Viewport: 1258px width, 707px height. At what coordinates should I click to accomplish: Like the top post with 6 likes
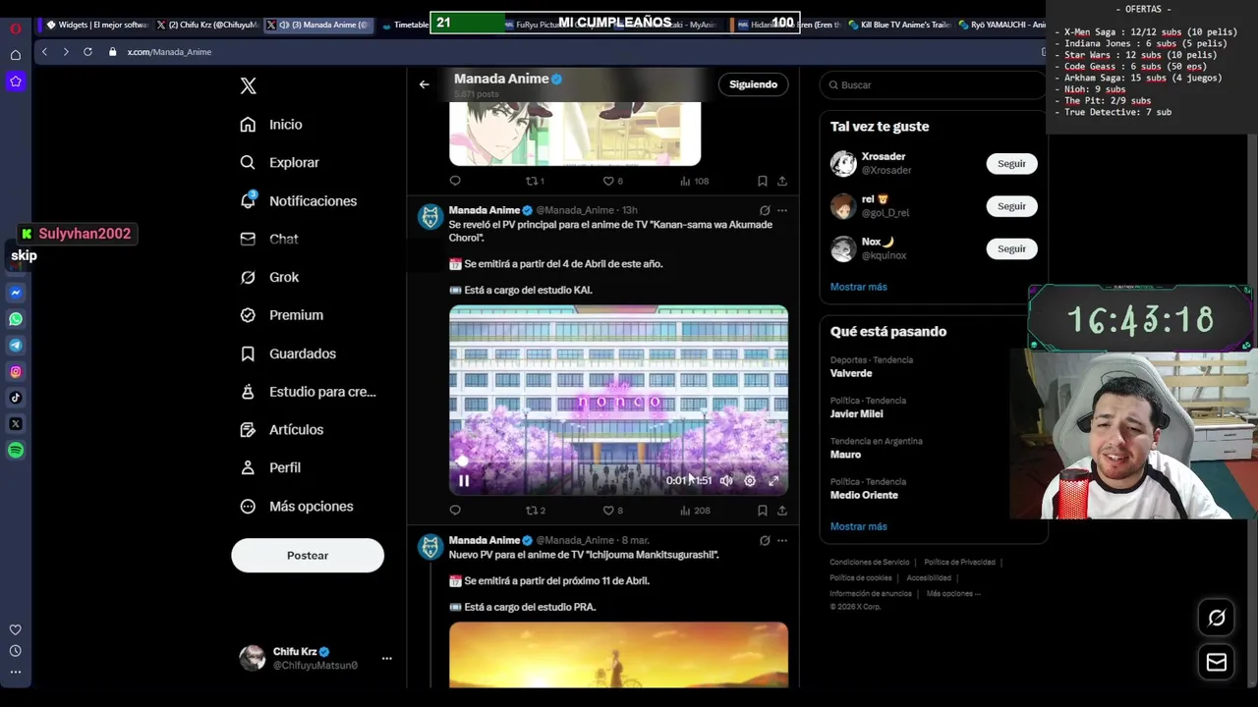coord(612,181)
